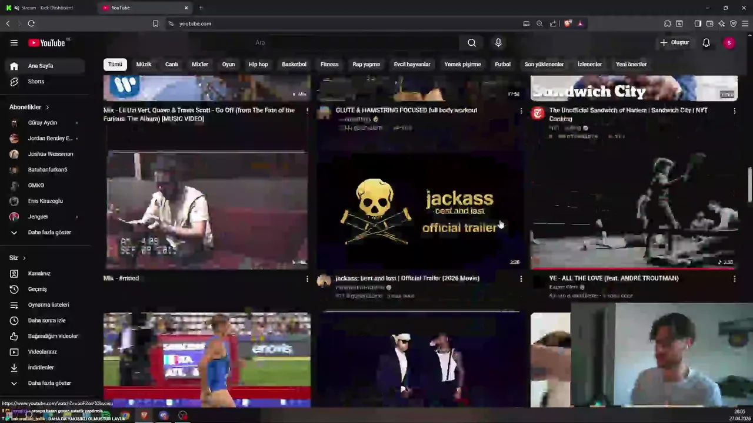
Task: Click the Chrome icon in the taskbar
Action: tap(125, 416)
